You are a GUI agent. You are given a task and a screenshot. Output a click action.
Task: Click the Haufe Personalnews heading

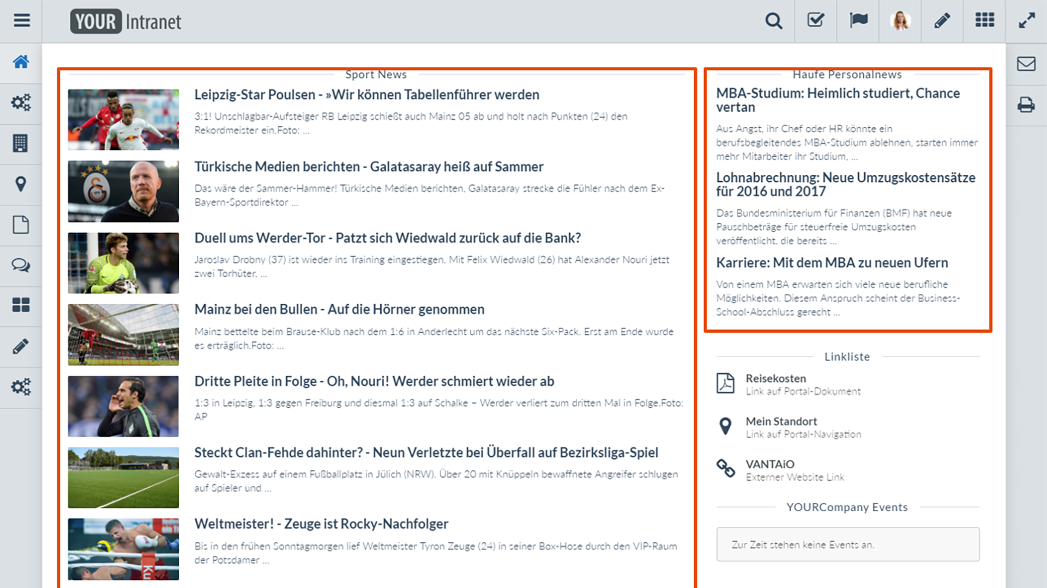[847, 75]
